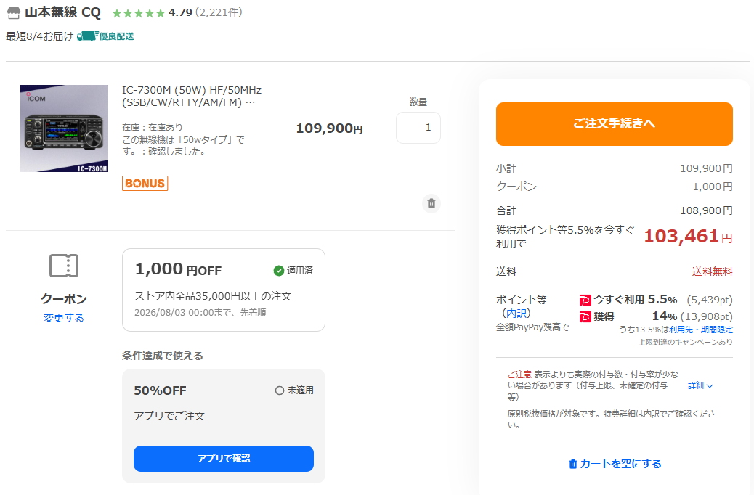Click the アプリでご注文 coupon condition text

[169, 416]
